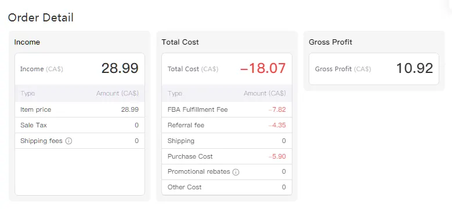This screenshot has height=209, width=452.
Task: Select the Order Detail heading
Action: 41,17
